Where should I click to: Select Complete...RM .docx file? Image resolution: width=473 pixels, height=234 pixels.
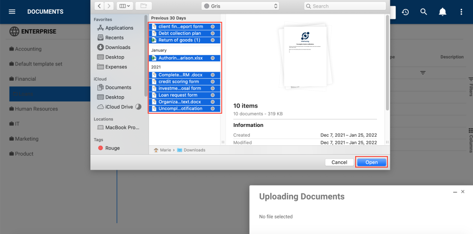(184, 75)
